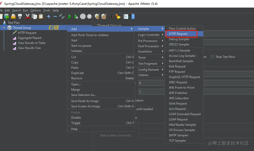The image size is (254, 151).
Task: Click the Thread Group gear icon
Action: (x=10, y=28)
